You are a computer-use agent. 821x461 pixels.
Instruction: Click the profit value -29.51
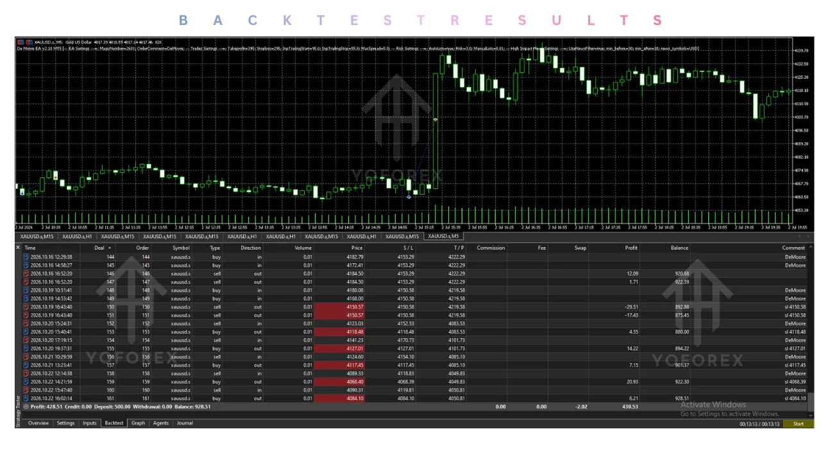[631, 307]
